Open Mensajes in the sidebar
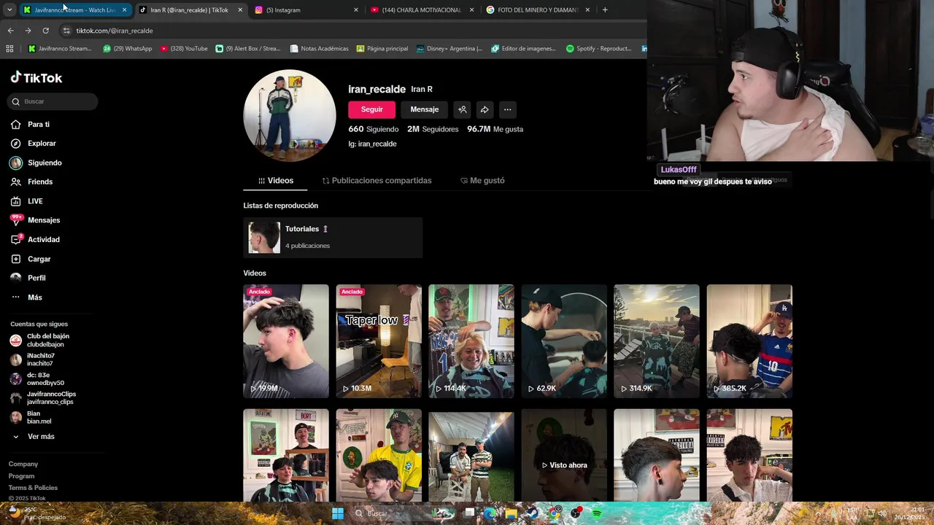The image size is (934, 525). point(35,220)
